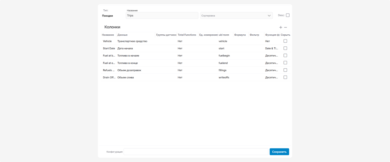Select the Vehicle name cell

tap(107, 41)
